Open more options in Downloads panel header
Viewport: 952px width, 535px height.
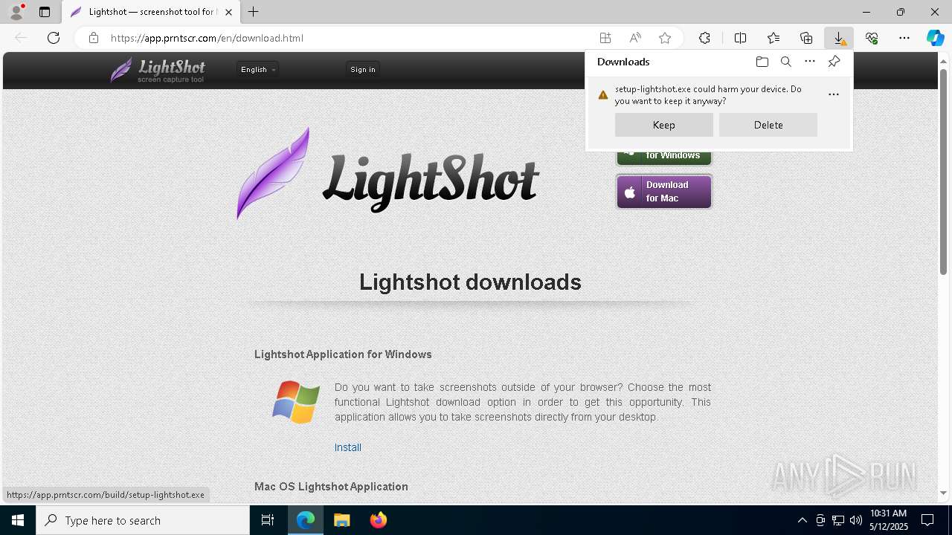click(810, 62)
